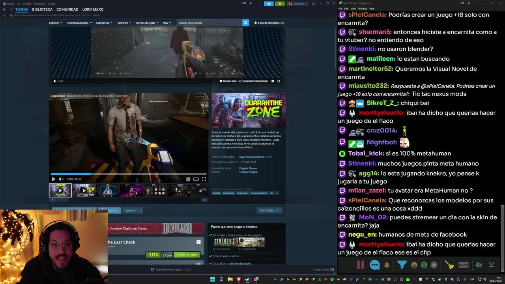Open the Window menu in Social Stream

click(362, 8)
